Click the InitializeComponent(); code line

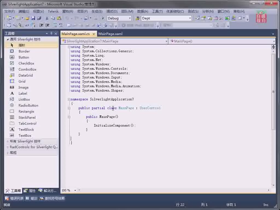(x=115, y=126)
